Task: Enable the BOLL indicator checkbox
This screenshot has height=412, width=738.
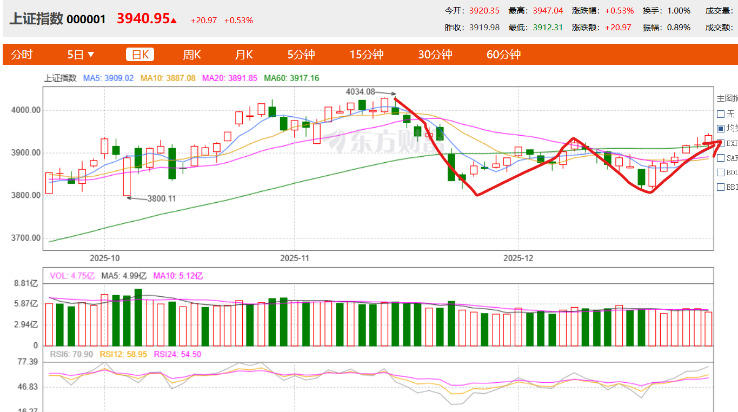Action: [x=720, y=172]
